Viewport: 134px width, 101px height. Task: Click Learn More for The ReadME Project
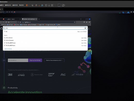pyautogui.click(x=84, y=46)
